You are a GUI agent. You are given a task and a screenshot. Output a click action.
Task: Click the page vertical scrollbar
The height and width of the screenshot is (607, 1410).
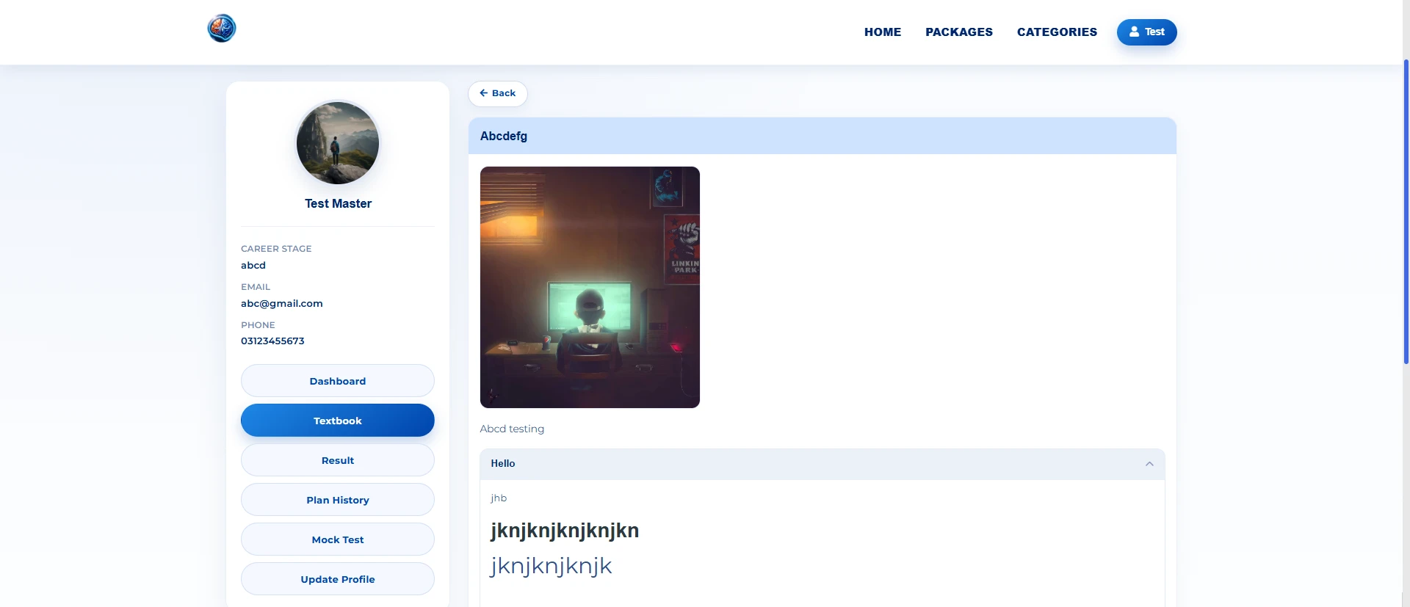(x=1406, y=213)
